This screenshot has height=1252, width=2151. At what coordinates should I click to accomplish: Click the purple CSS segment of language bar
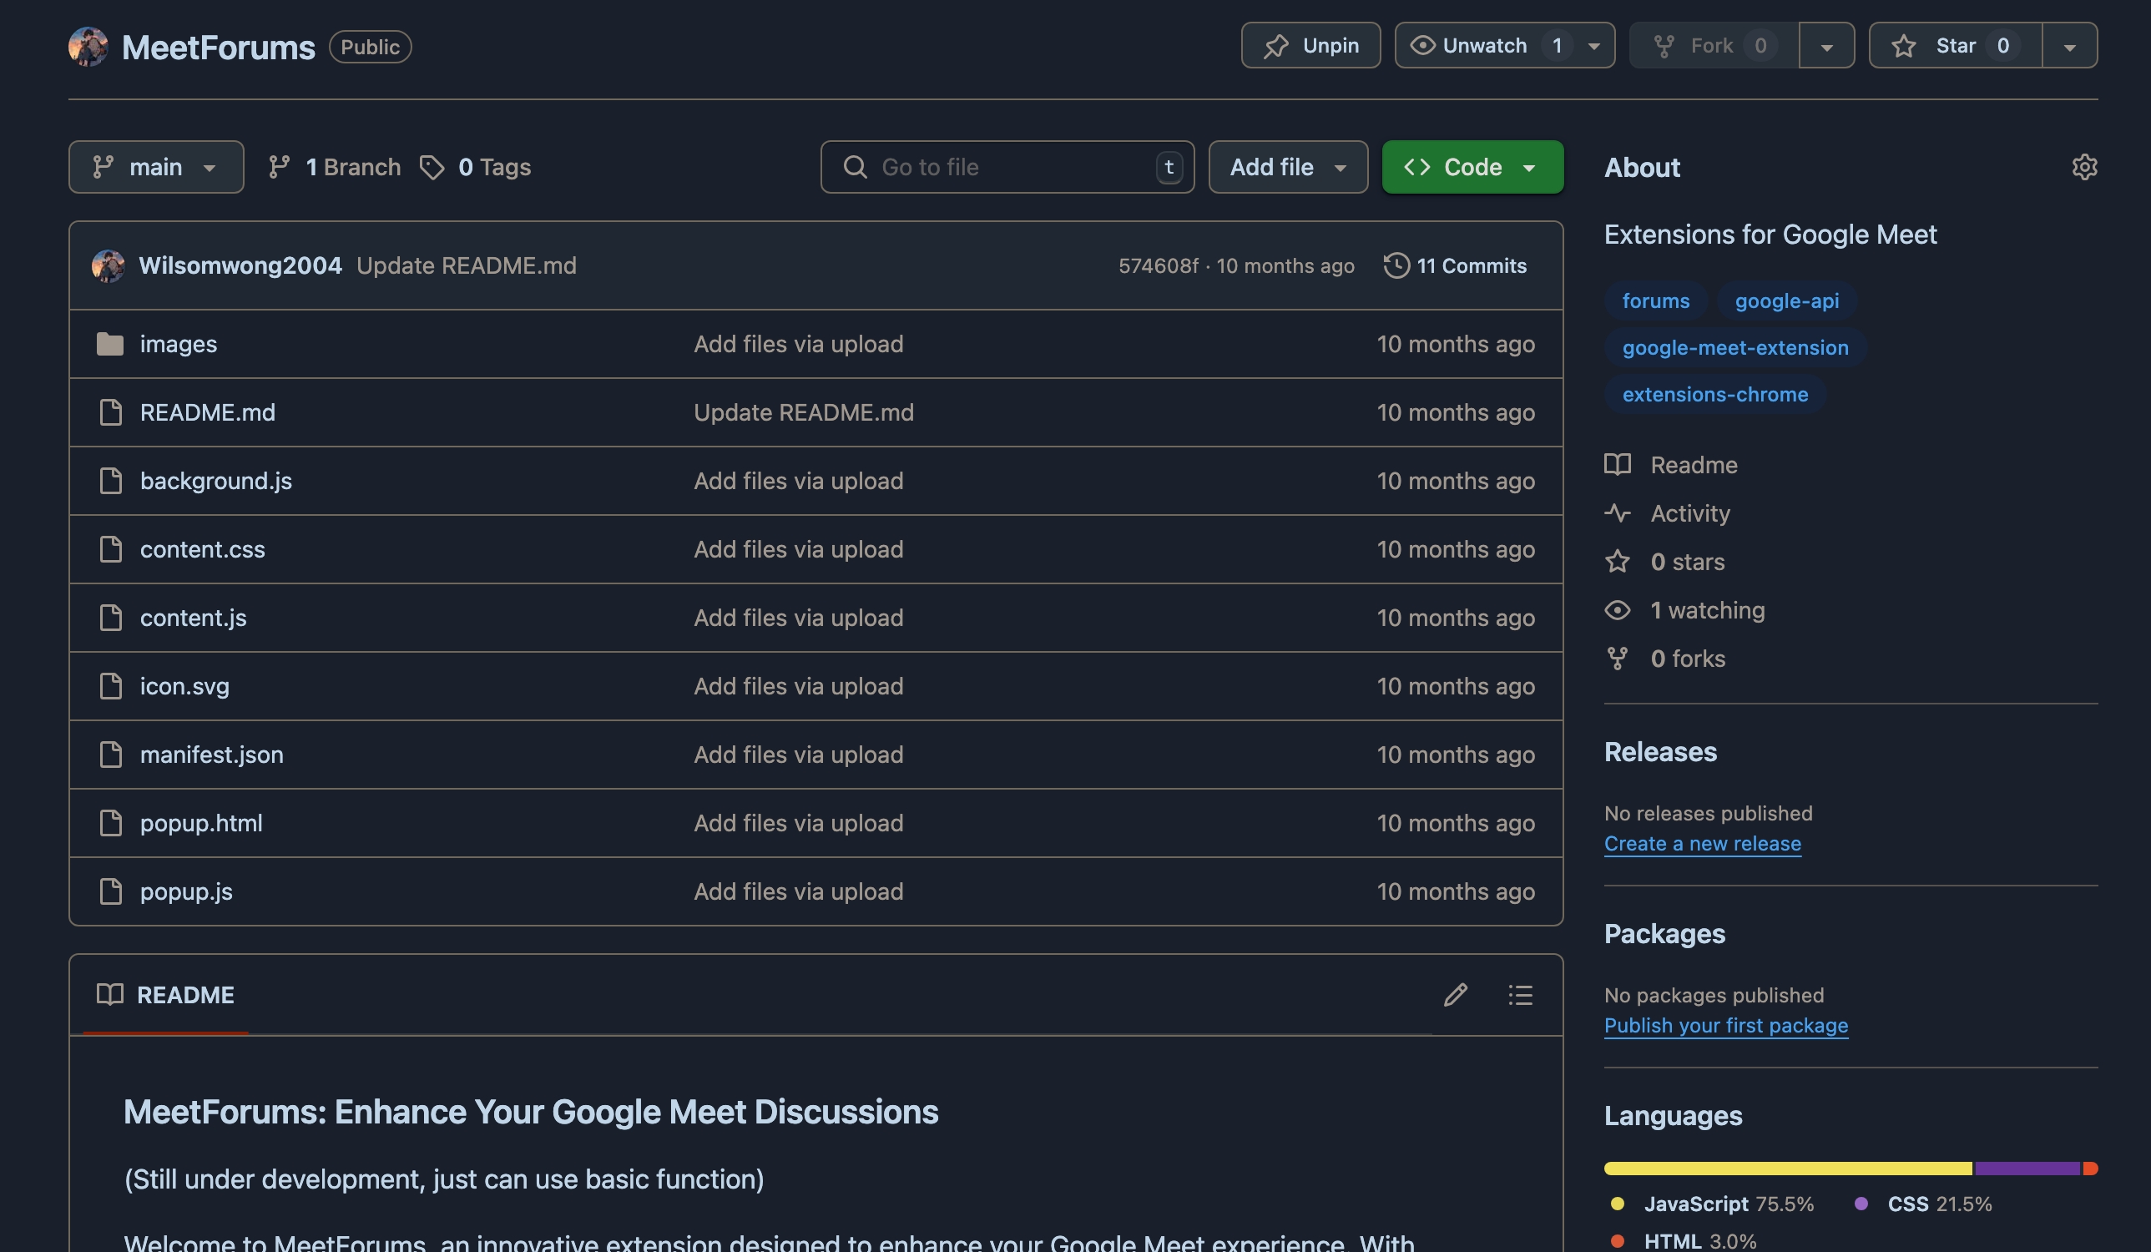[2027, 1169]
